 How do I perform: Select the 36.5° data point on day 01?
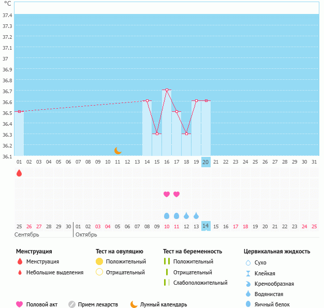click(x=19, y=111)
